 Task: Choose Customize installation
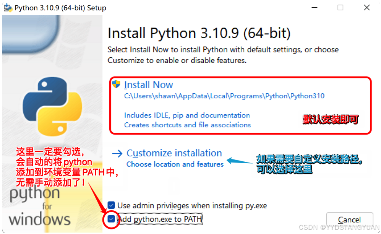[174, 153]
